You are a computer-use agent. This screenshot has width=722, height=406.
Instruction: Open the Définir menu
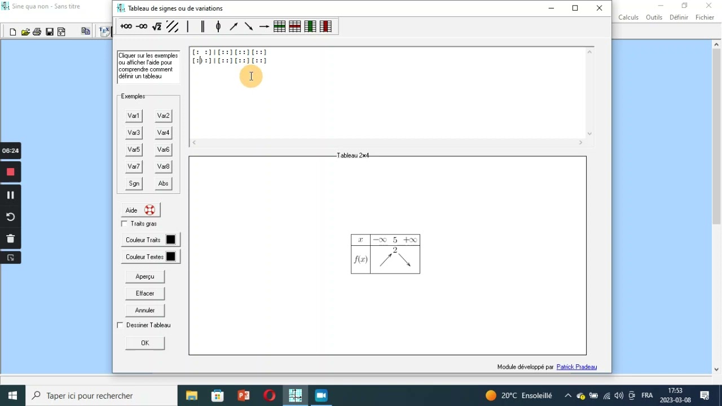[679, 17]
